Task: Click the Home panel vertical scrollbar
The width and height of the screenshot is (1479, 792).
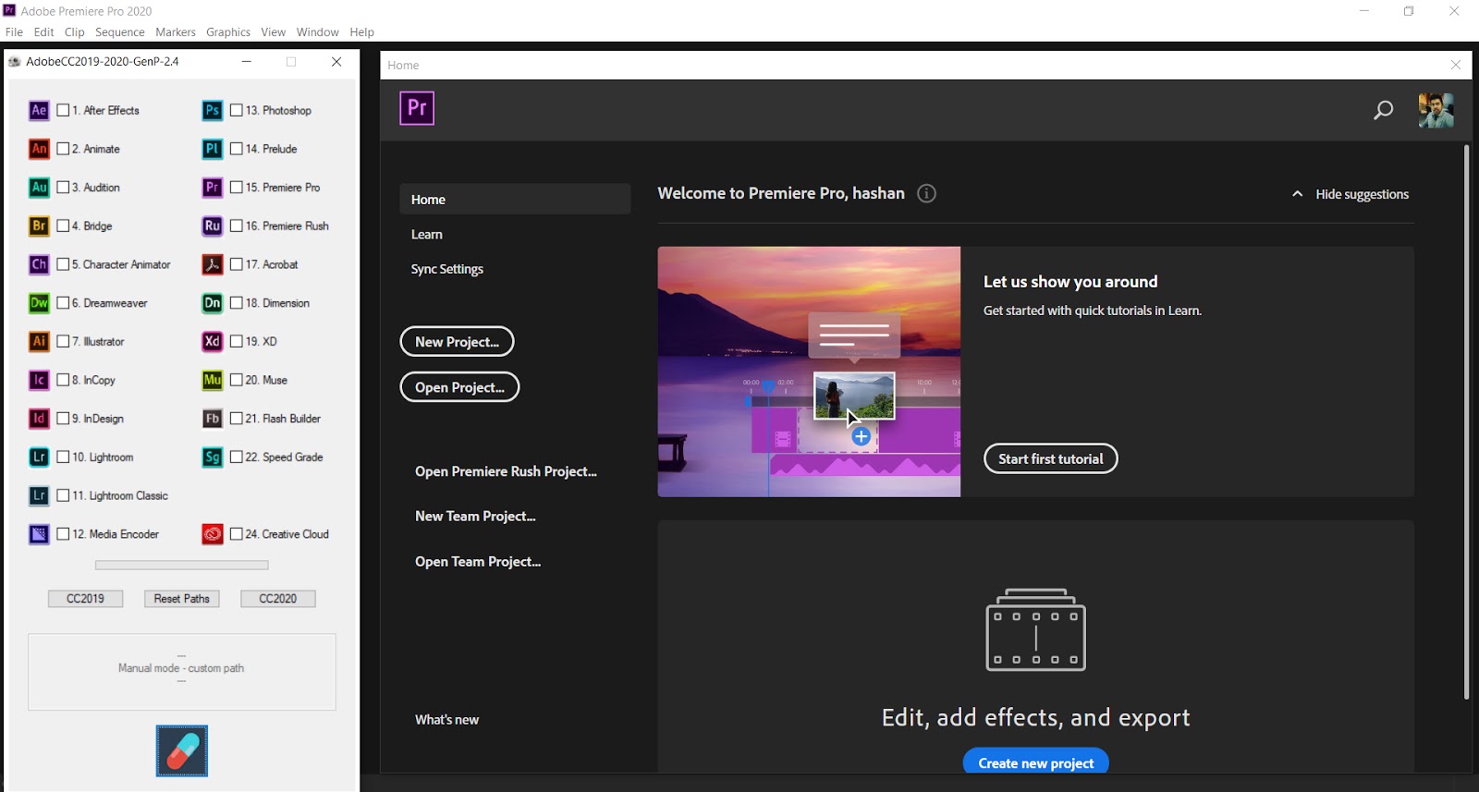Action: coord(1466,421)
